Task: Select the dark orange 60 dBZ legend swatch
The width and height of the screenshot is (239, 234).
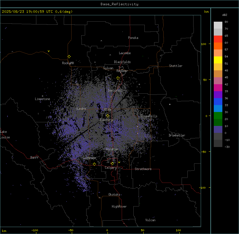Action: 218,46
